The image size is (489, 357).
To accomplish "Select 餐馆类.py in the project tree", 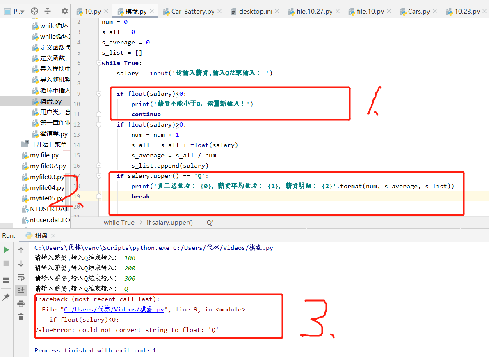I will point(50,134).
